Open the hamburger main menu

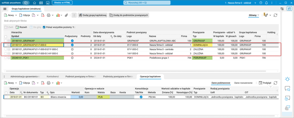click(5, 9)
